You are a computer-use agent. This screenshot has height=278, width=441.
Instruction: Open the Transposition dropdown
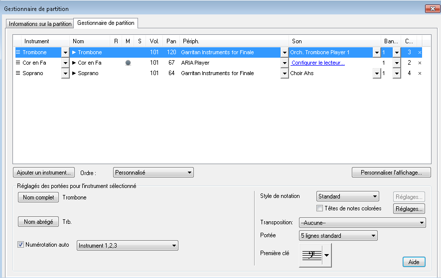click(362, 222)
